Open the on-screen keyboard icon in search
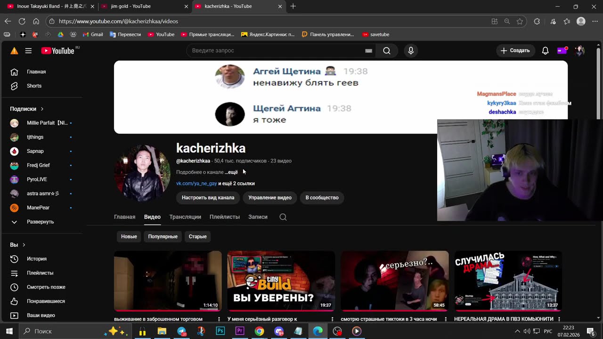This screenshot has width=603, height=339. pos(368,51)
